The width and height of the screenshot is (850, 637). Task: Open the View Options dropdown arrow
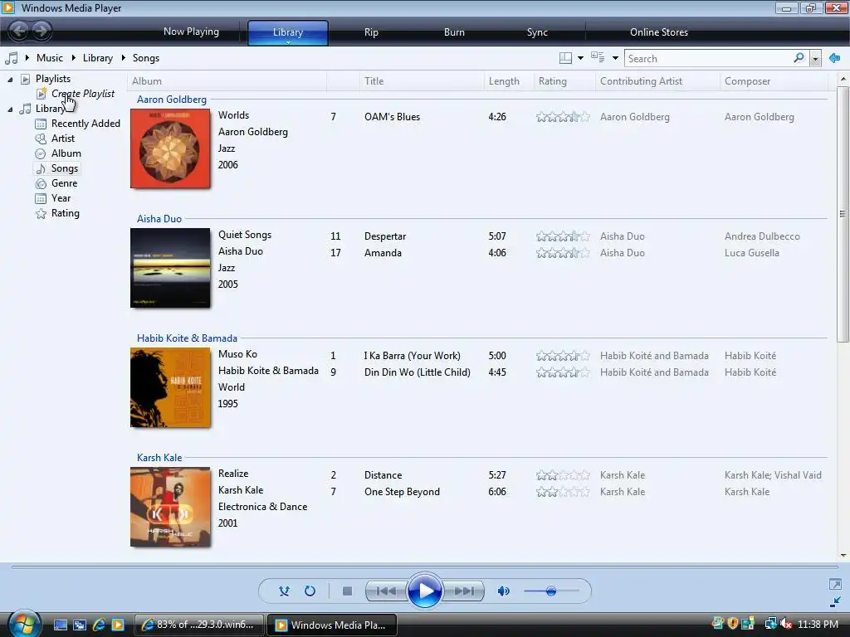615,58
